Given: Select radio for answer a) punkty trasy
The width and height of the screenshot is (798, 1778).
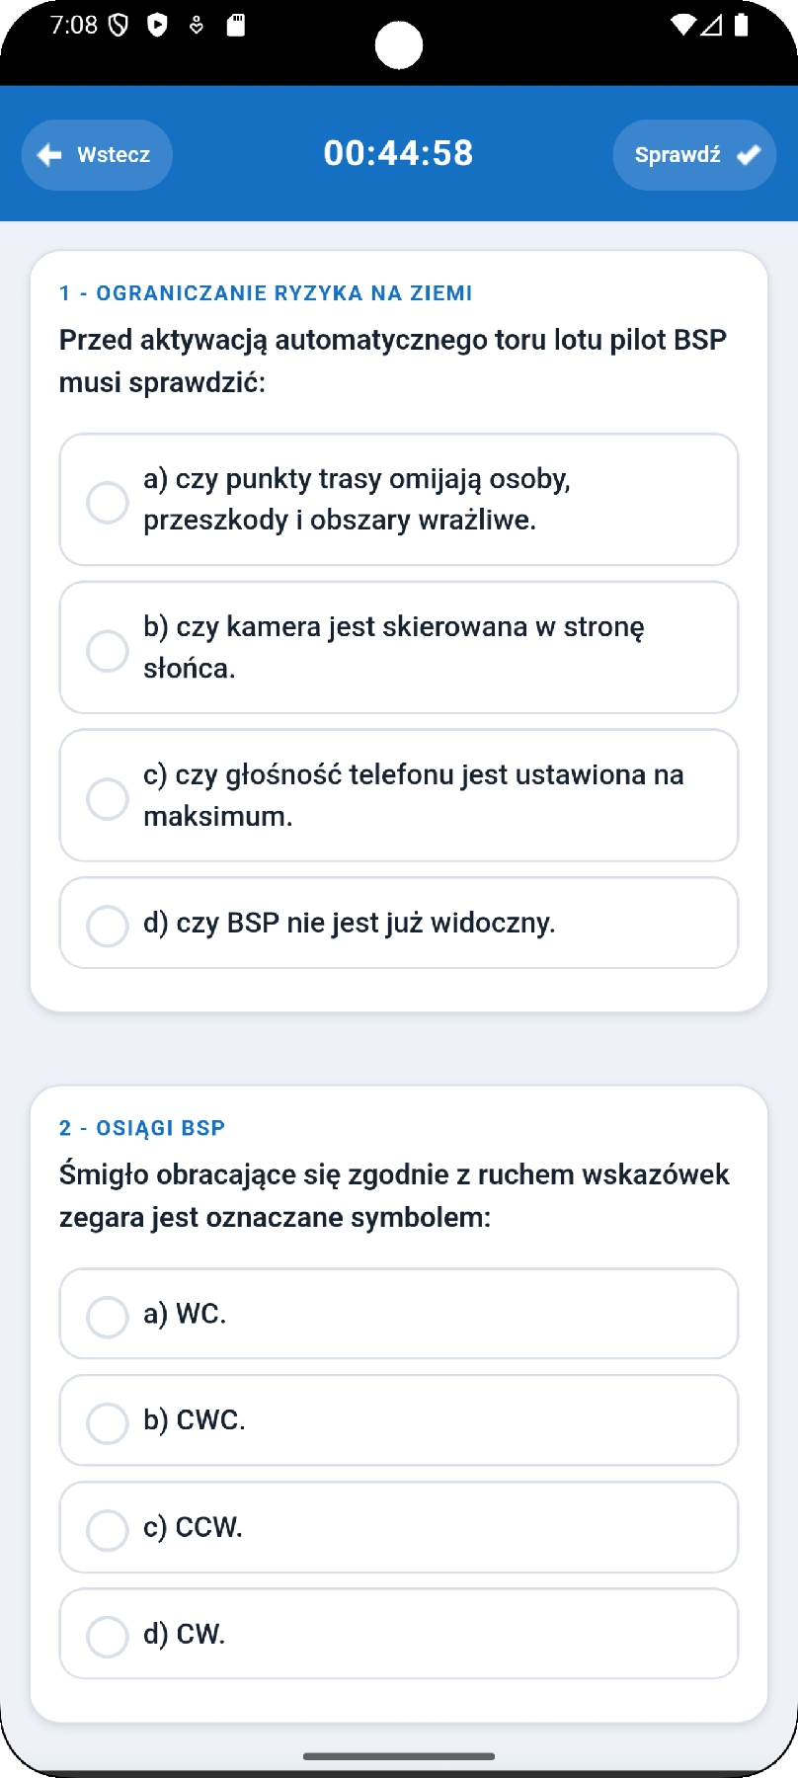Looking at the screenshot, I should pyautogui.click(x=108, y=502).
